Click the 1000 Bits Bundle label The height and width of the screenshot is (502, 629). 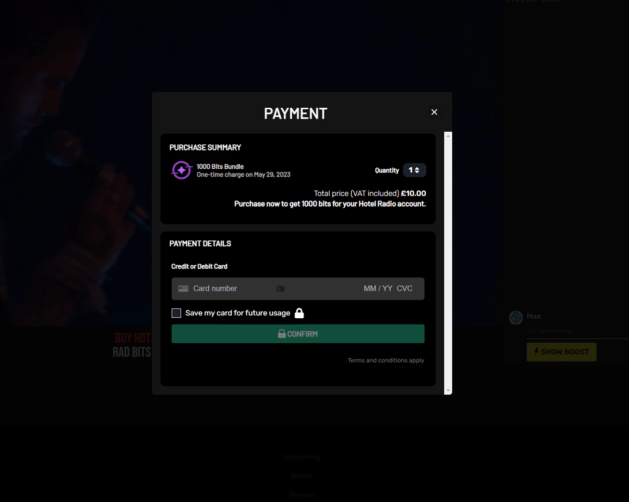pos(220,166)
